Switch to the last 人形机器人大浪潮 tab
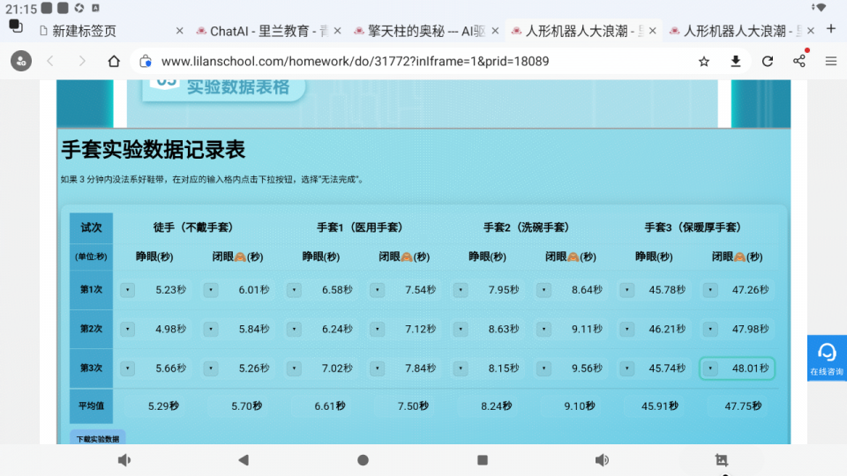Image resolution: width=847 pixels, height=476 pixels. point(736,32)
